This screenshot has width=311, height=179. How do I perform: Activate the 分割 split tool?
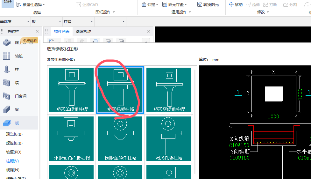coord(290,4)
